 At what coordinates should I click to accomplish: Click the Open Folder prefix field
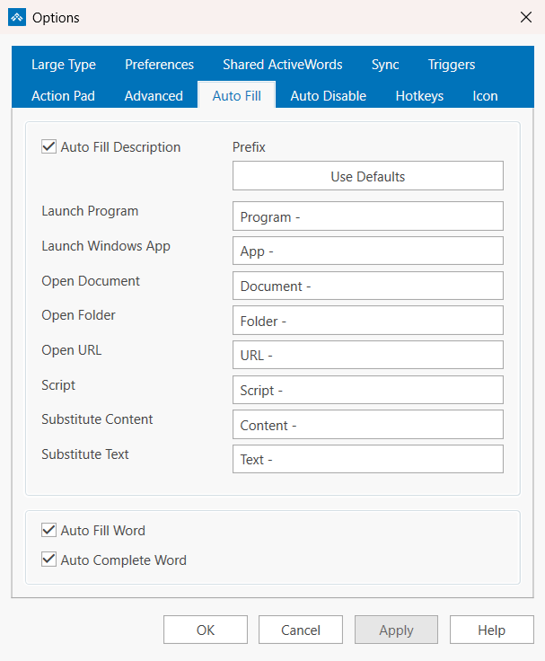click(x=368, y=321)
